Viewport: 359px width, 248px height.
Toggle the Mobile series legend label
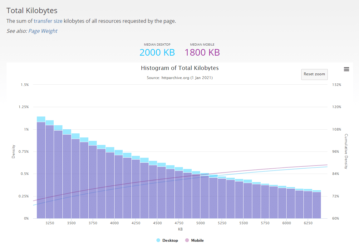coord(197,241)
